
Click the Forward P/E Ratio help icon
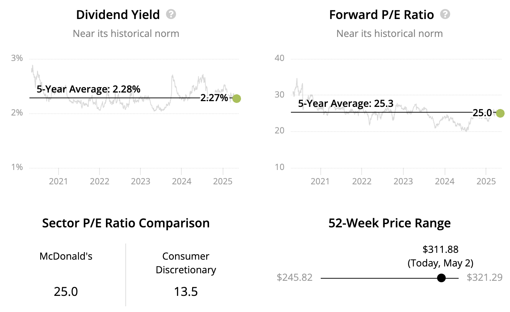click(x=445, y=14)
